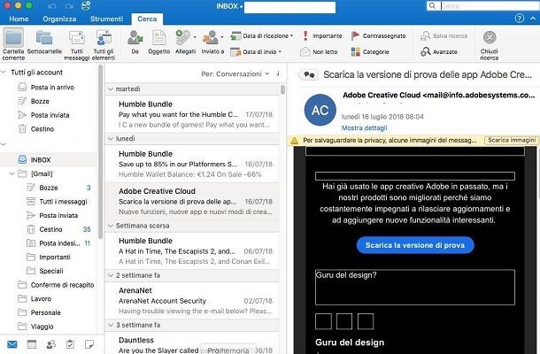
Task: Collapse the ribbon with the top-right arrow
Action: point(533,19)
